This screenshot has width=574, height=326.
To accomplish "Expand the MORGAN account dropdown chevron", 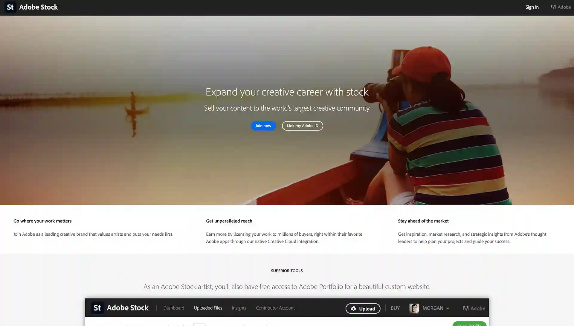I will tap(448, 308).
